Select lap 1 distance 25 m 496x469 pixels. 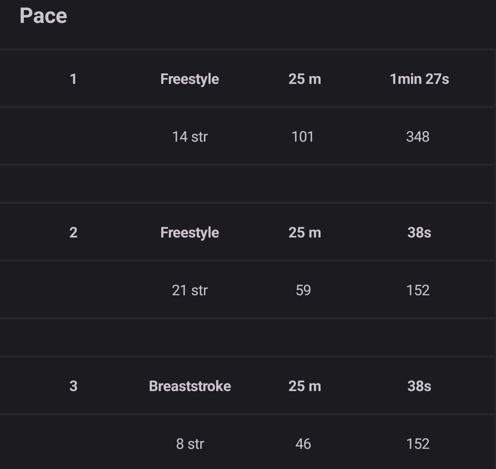pos(304,79)
